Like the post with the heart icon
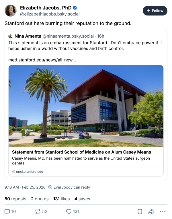This screenshot has width=172, height=219. click(x=69, y=212)
